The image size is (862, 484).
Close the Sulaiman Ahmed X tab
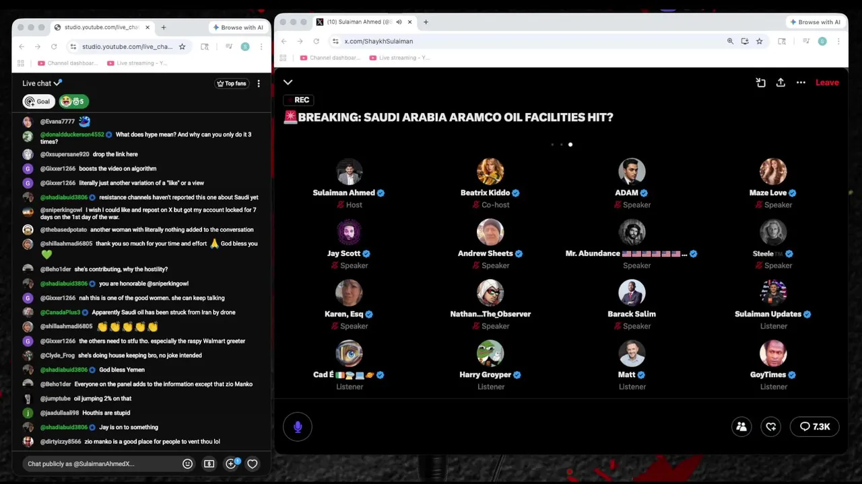click(409, 22)
